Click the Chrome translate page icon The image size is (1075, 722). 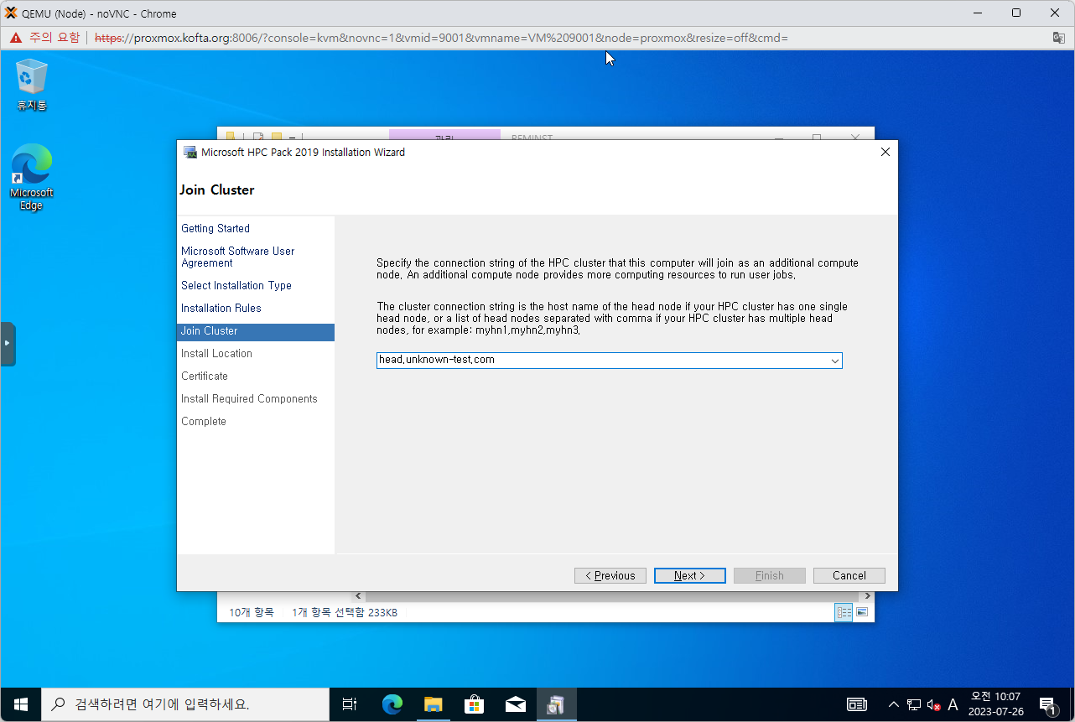click(1059, 38)
